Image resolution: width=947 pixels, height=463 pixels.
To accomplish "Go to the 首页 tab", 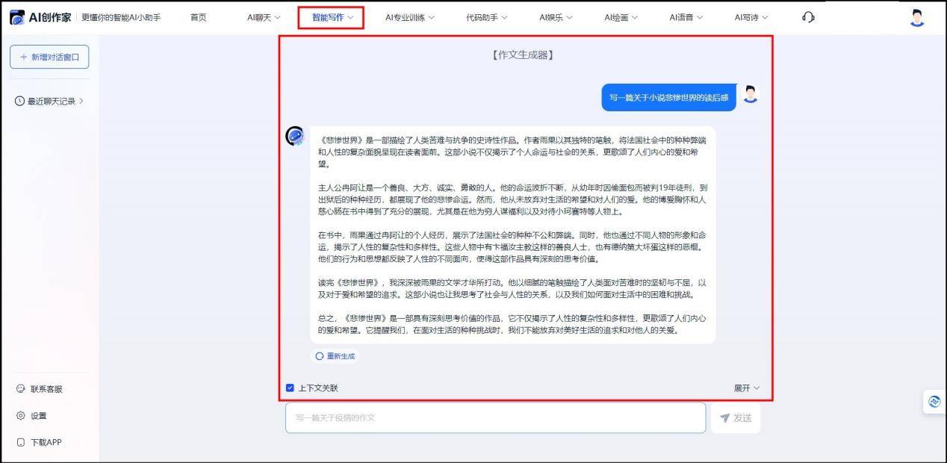I will pos(198,17).
